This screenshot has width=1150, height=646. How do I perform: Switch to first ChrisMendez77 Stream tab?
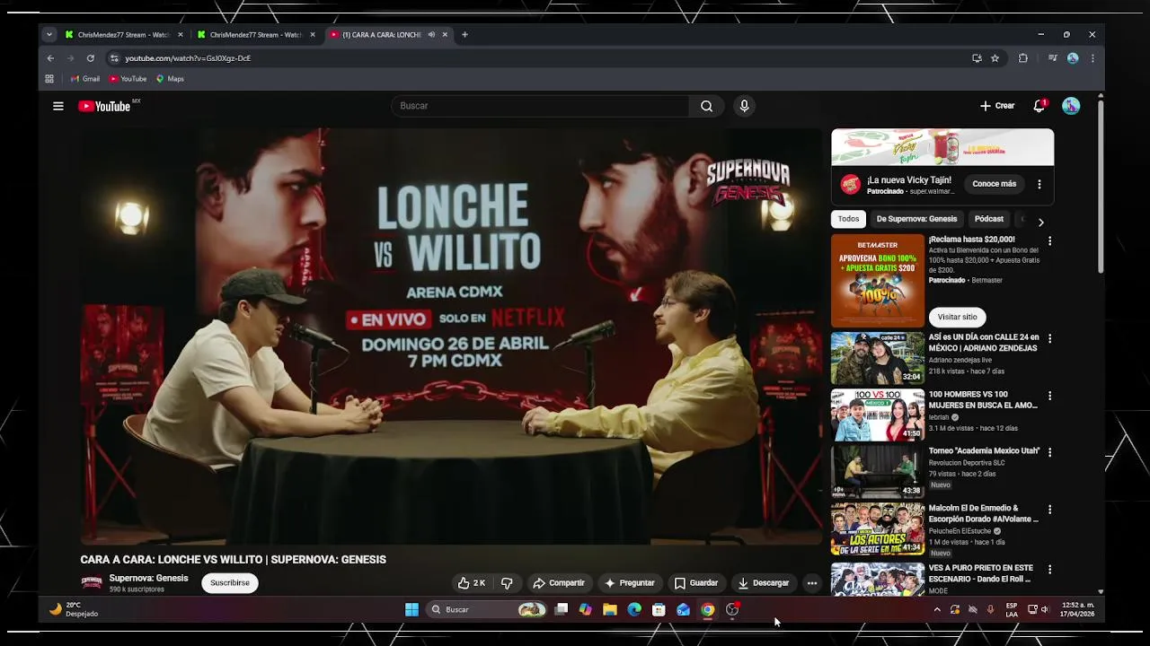(124, 35)
